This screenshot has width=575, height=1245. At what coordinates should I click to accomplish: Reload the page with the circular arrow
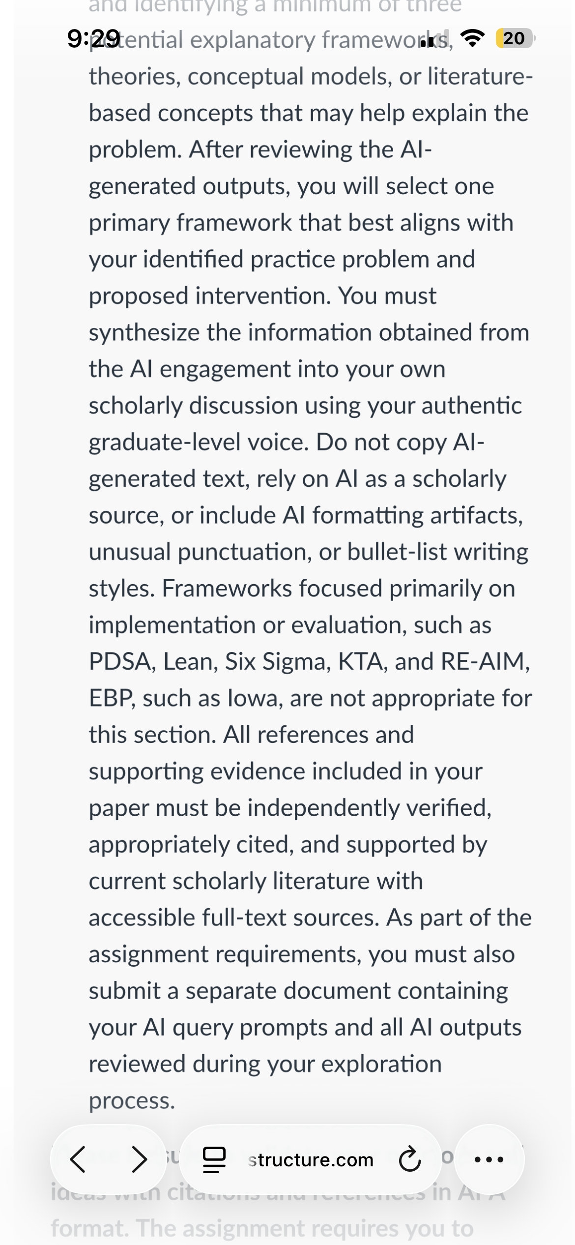410,1159
